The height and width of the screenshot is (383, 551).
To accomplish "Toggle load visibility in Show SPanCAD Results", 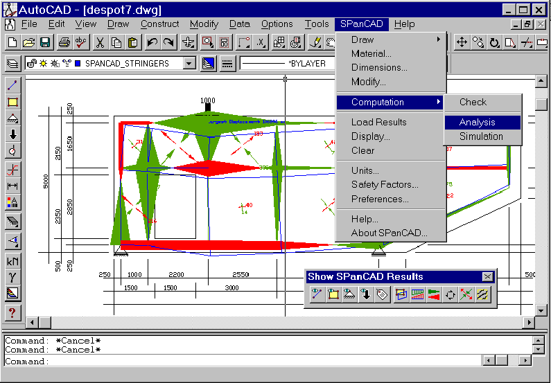I will (365, 294).
